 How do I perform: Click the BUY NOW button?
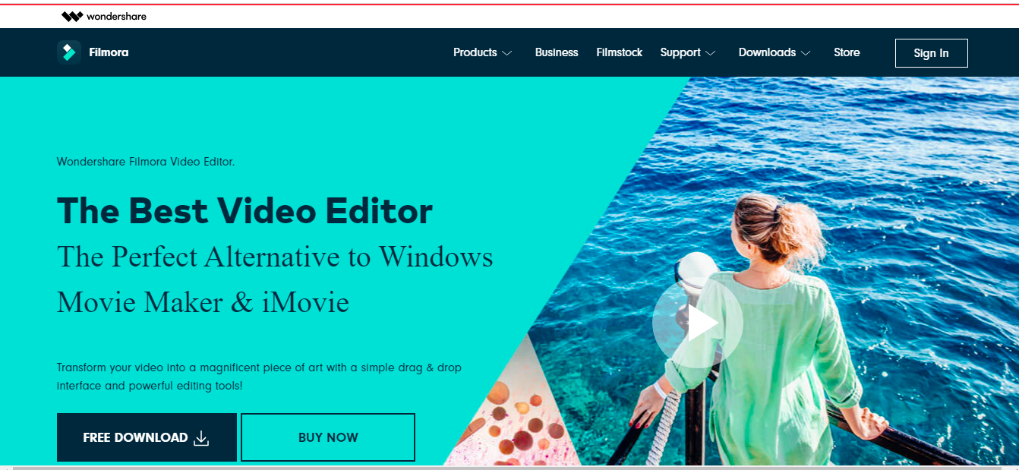click(327, 437)
